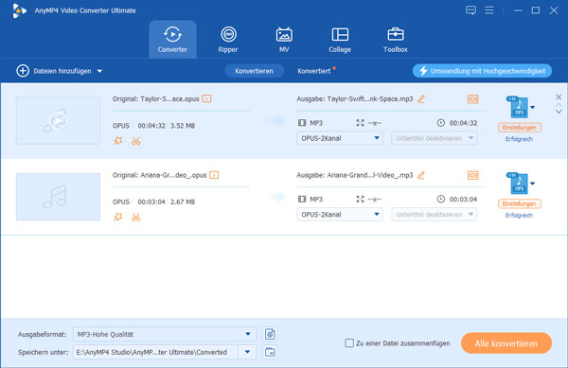Switch to the Collage tab

[340, 40]
